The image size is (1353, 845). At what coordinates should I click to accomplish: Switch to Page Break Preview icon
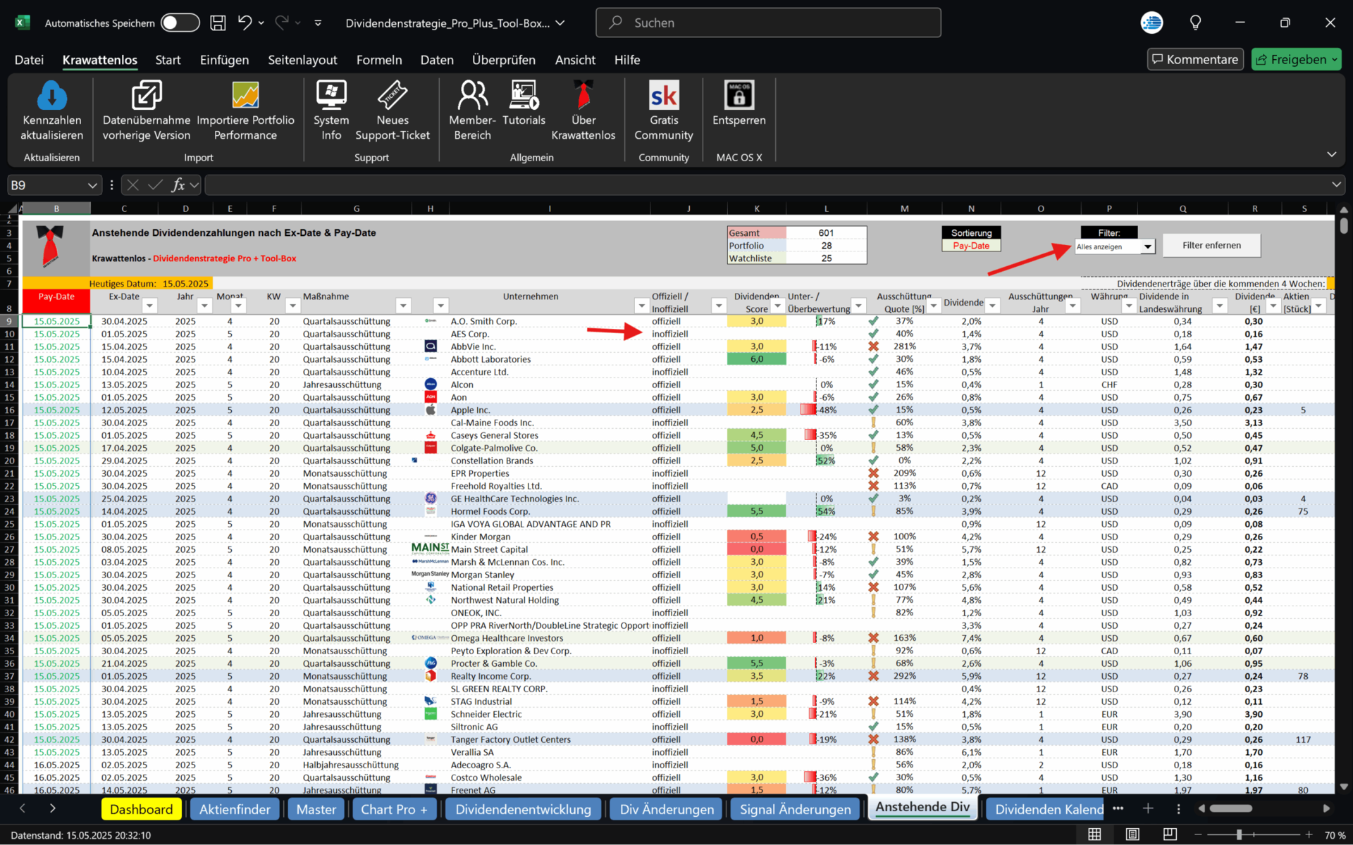pyautogui.click(x=1170, y=834)
